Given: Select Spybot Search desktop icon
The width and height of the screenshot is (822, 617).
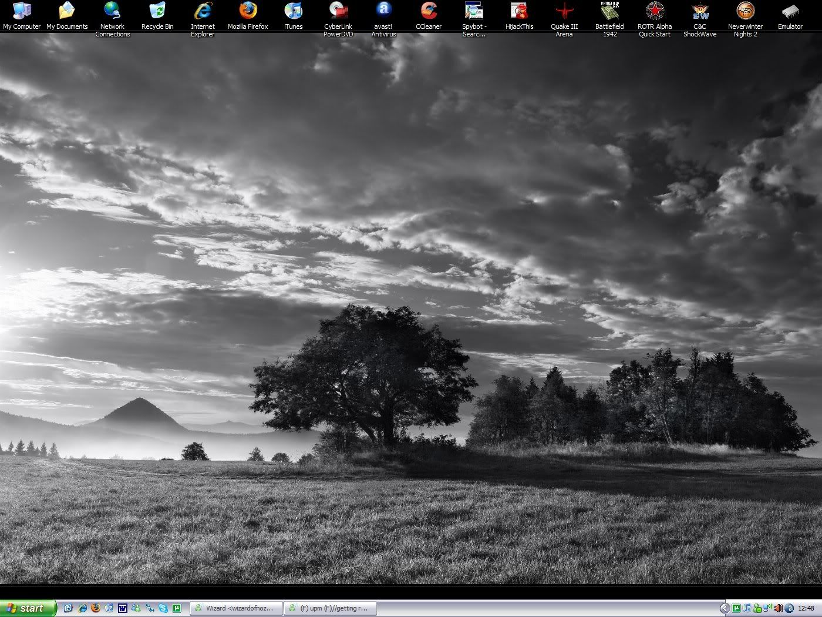Looking at the screenshot, I should click(x=474, y=19).
